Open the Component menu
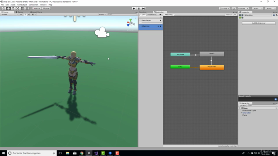The width and height of the screenshot is (278, 156). click(x=33, y=5)
